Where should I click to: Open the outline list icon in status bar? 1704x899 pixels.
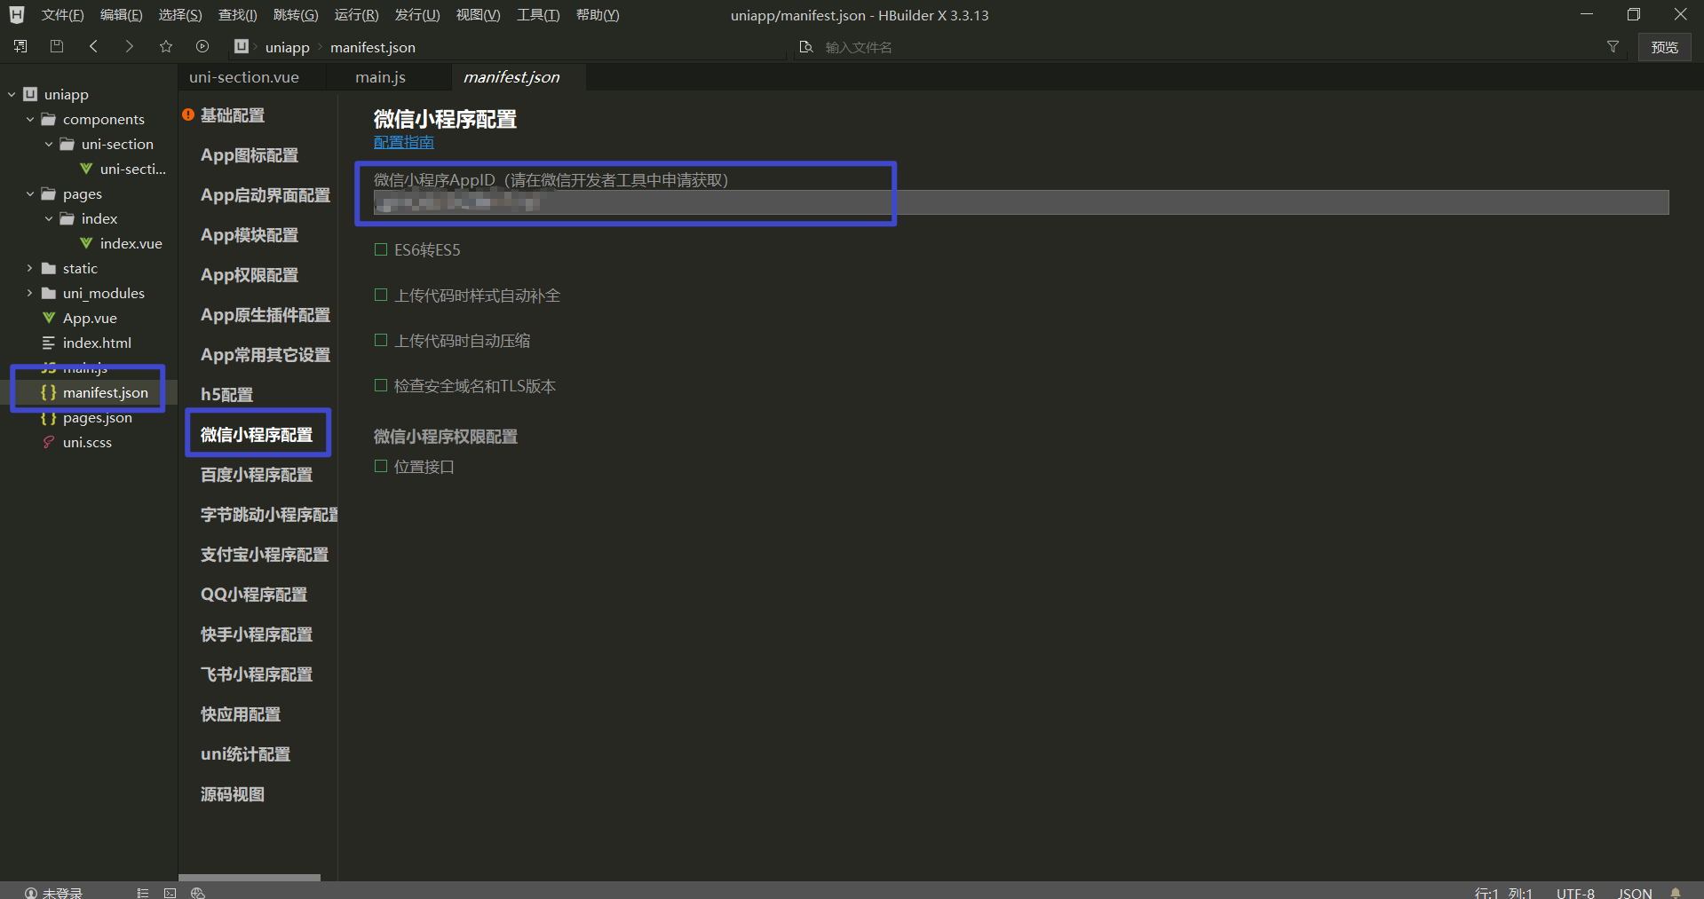coord(142,893)
